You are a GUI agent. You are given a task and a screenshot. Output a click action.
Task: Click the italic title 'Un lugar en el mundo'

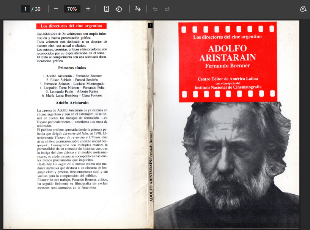click(69, 164)
